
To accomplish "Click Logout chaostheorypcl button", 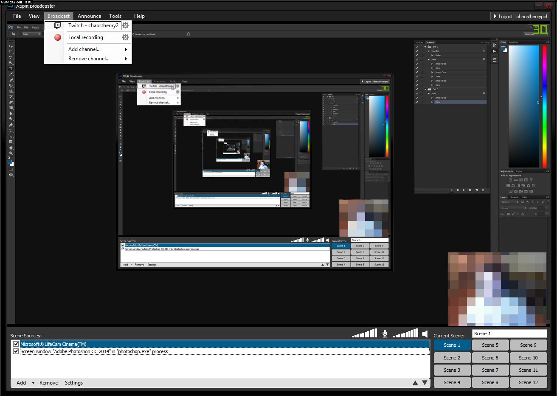I will [x=520, y=17].
